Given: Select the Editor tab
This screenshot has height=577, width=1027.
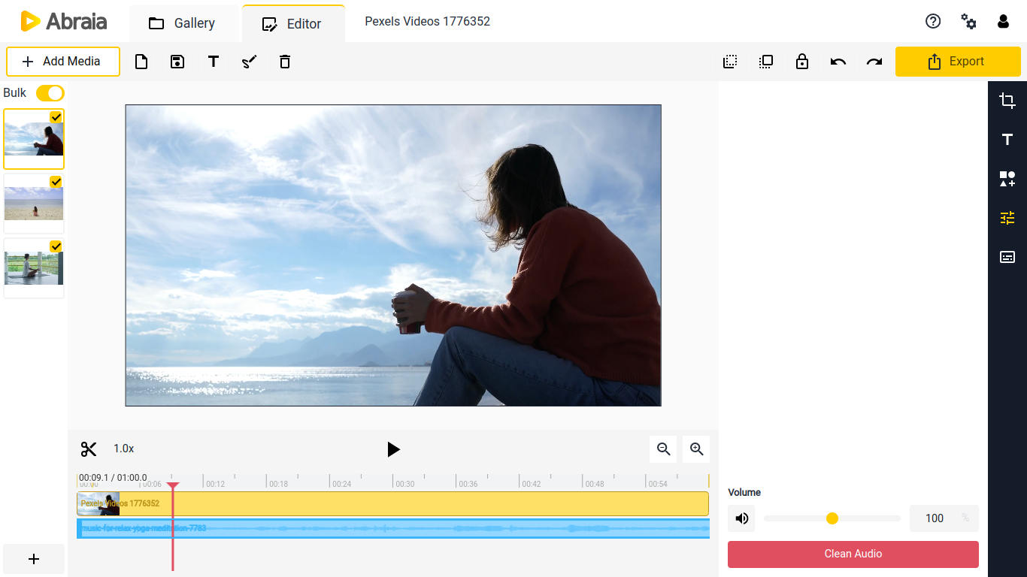Looking at the screenshot, I should coord(293,23).
